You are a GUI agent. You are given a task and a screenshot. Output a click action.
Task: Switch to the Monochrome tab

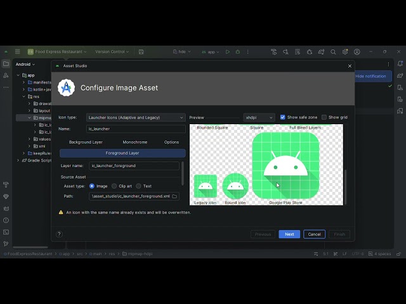pos(135,142)
